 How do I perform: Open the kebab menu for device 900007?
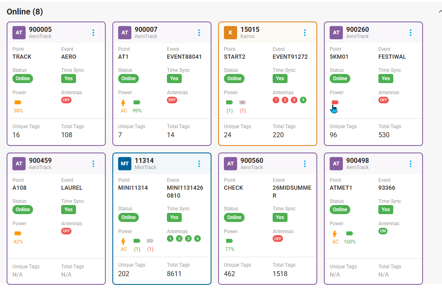point(199,33)
